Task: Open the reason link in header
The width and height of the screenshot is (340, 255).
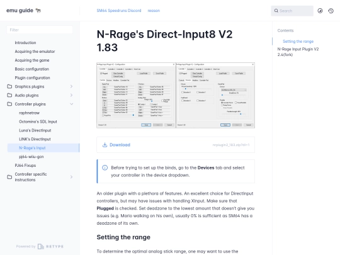Action: pyautogui.click(x=154, y=11)
